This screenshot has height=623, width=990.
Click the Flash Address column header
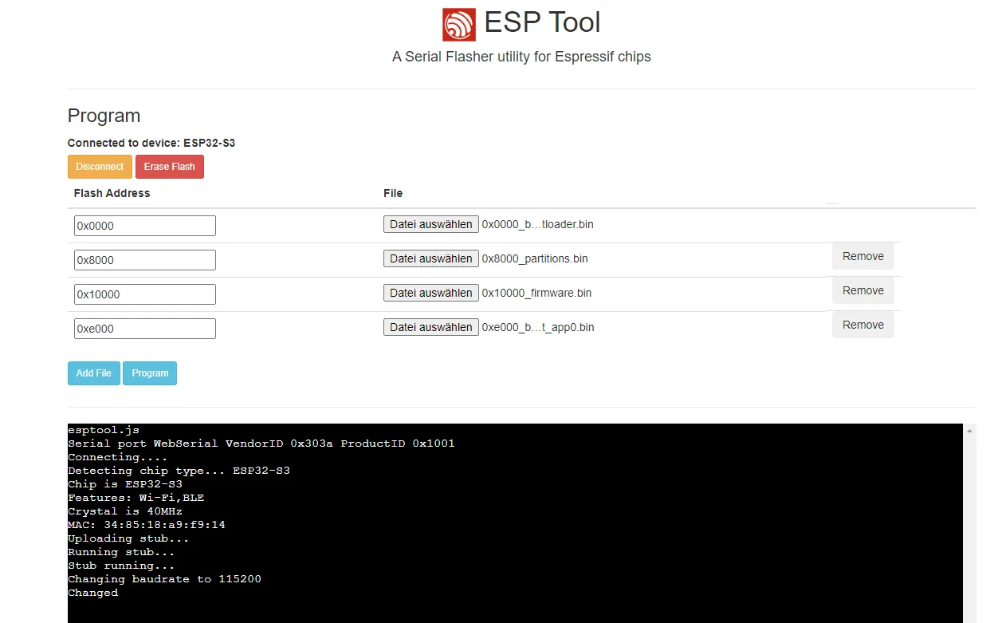[x=112, y=193]
